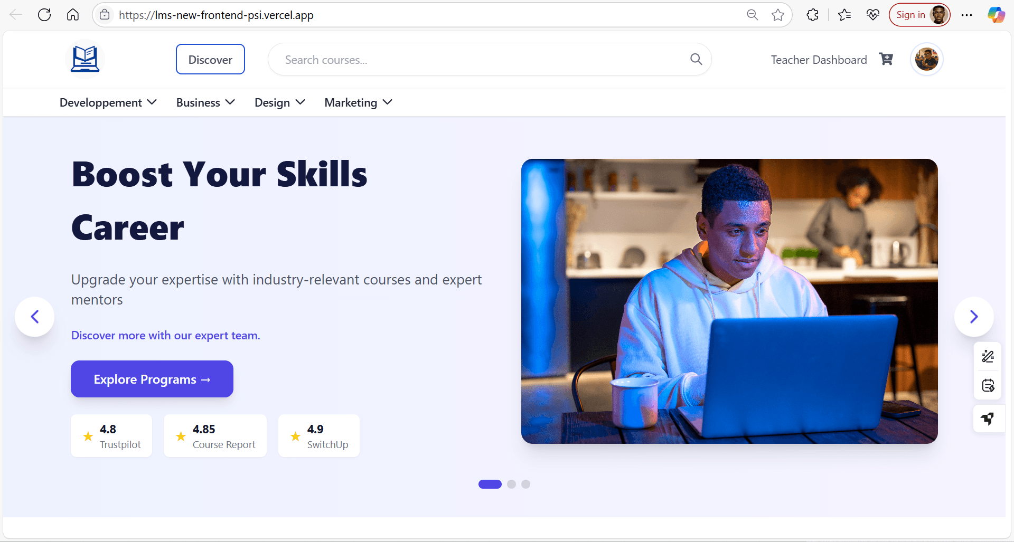Click the Boost Your Skills Career heading
The image size is (1014, 542).
[219, 201]
